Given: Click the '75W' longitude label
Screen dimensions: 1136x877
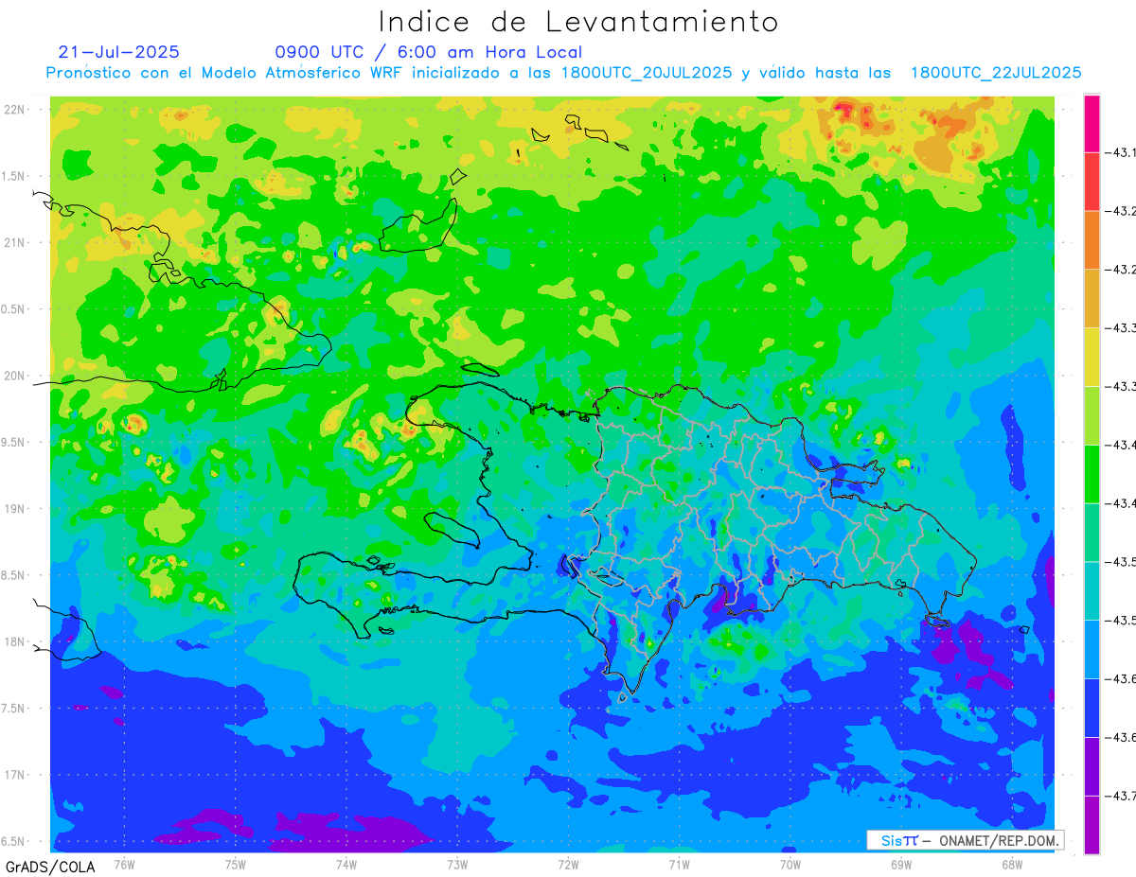Looking at the screenshot, I should 235,864.
